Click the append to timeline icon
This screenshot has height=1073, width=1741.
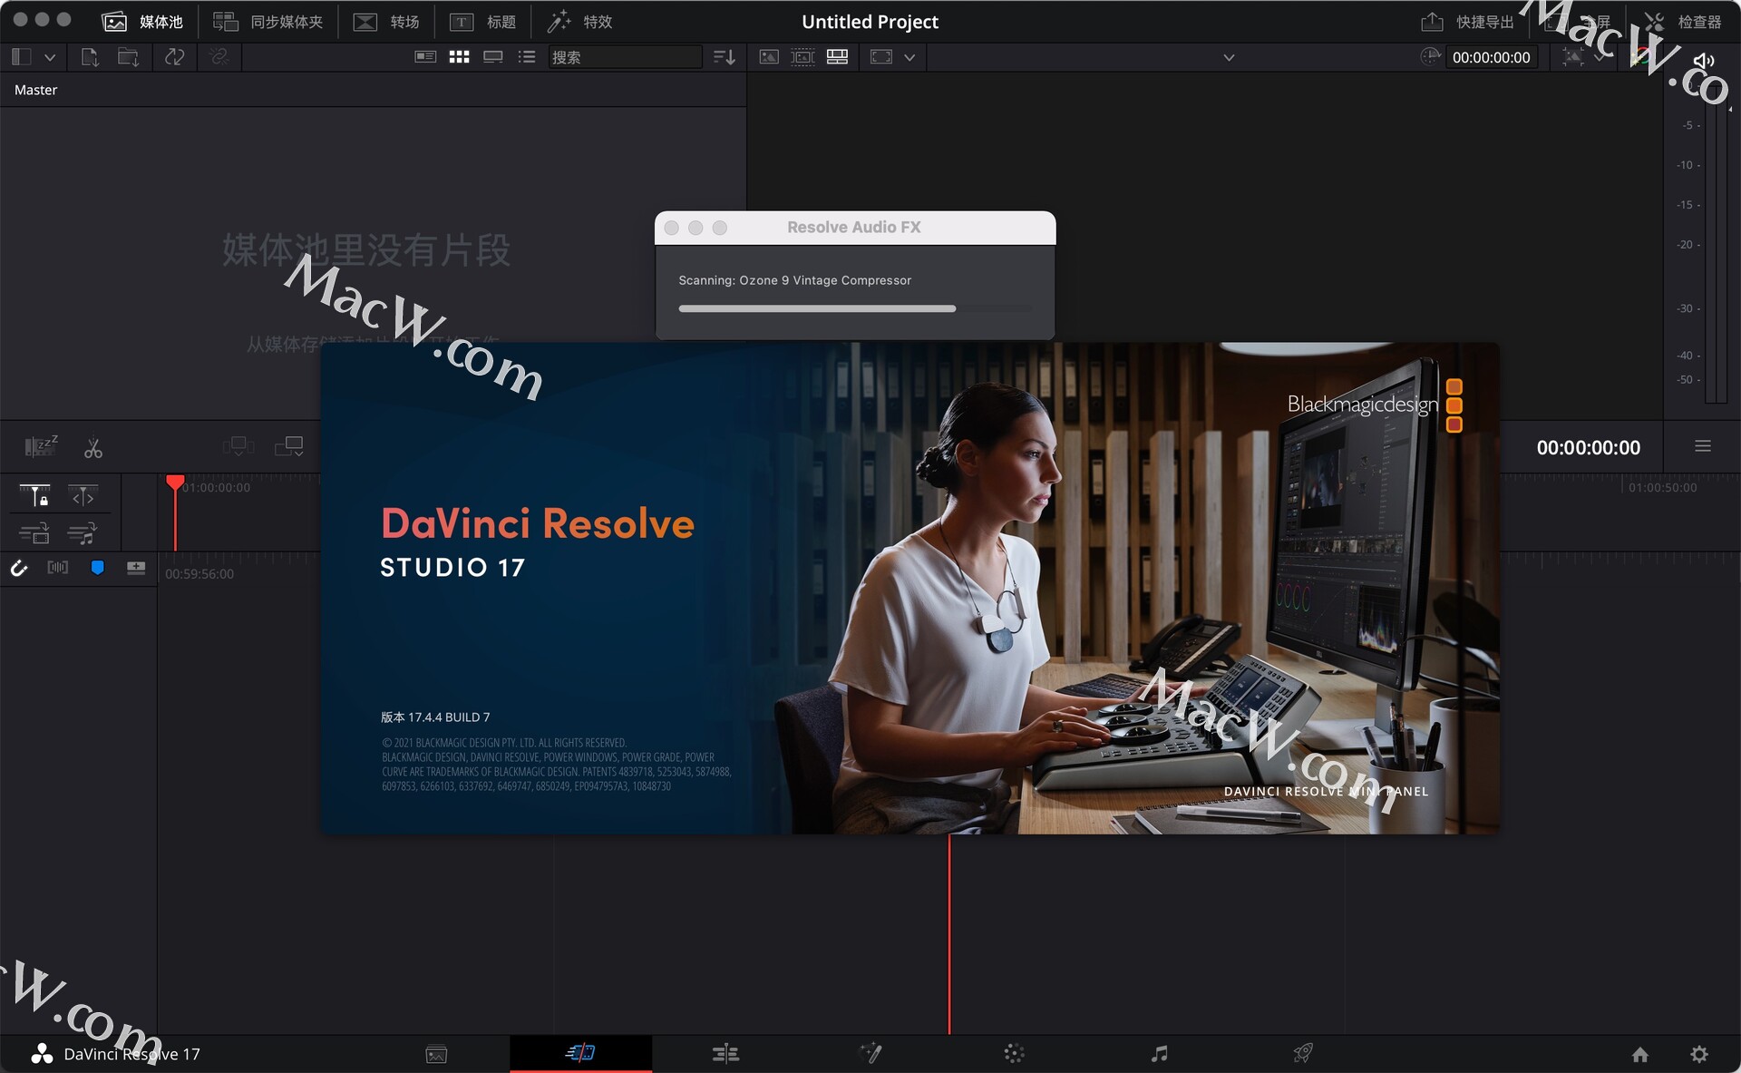coord(289,445)
